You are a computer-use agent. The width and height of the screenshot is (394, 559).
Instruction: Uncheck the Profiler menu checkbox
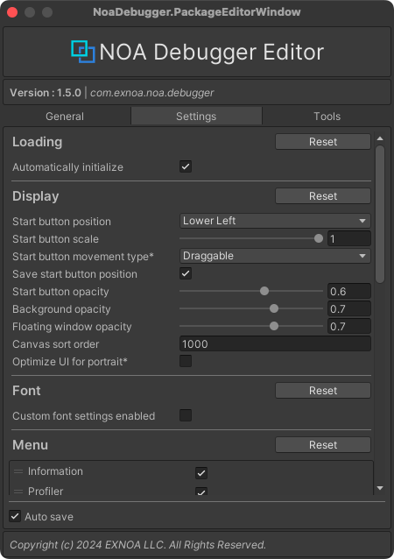point(201,492)
